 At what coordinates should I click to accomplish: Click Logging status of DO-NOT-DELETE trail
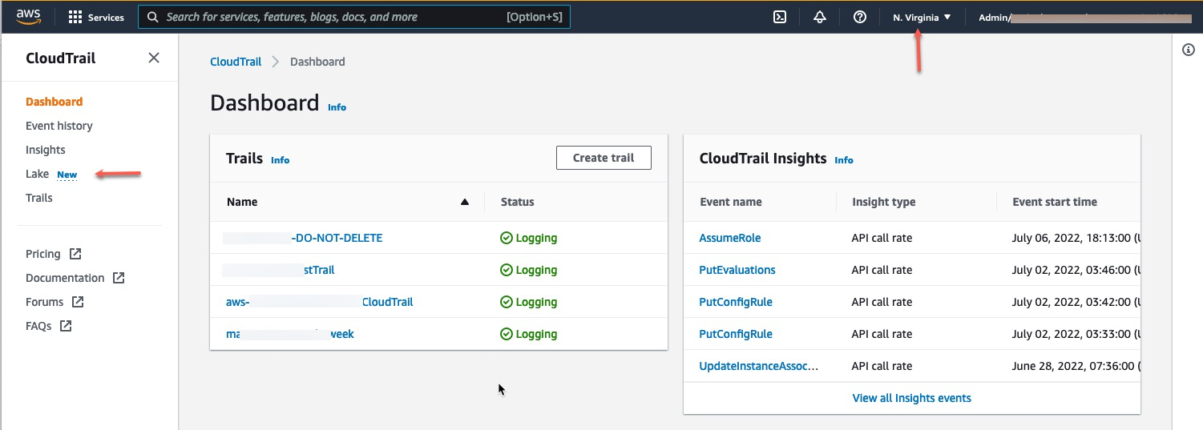pos(528,238)
